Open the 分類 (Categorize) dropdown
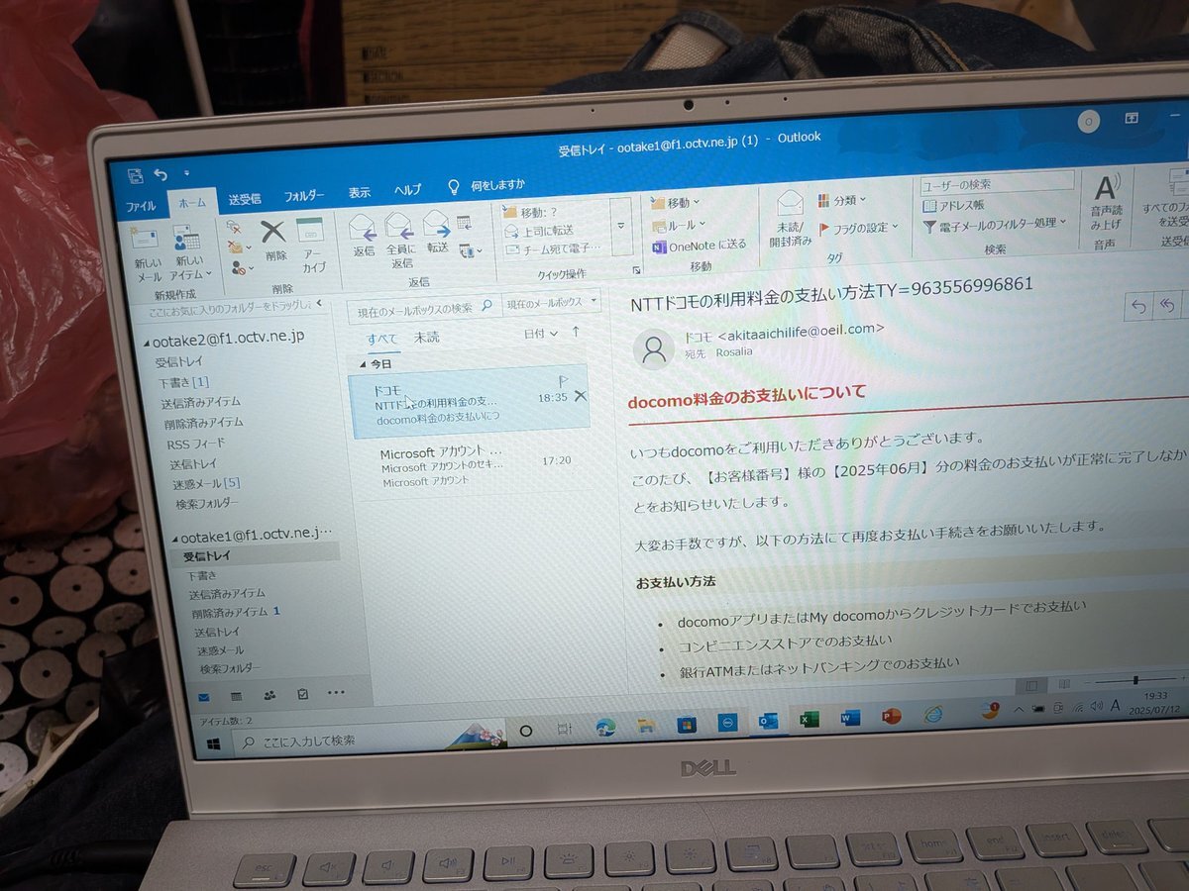The width and height of the screenshot is (1189, 891). 842,200
